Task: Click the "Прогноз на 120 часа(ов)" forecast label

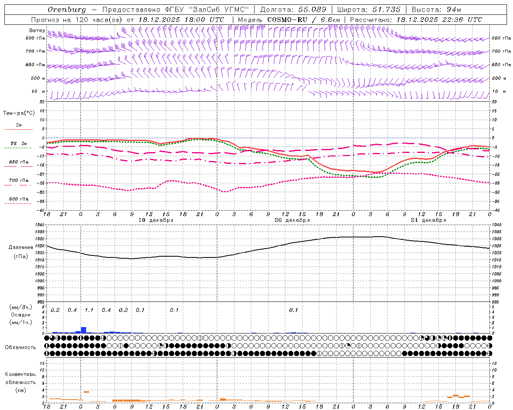Action: point(77,20)
